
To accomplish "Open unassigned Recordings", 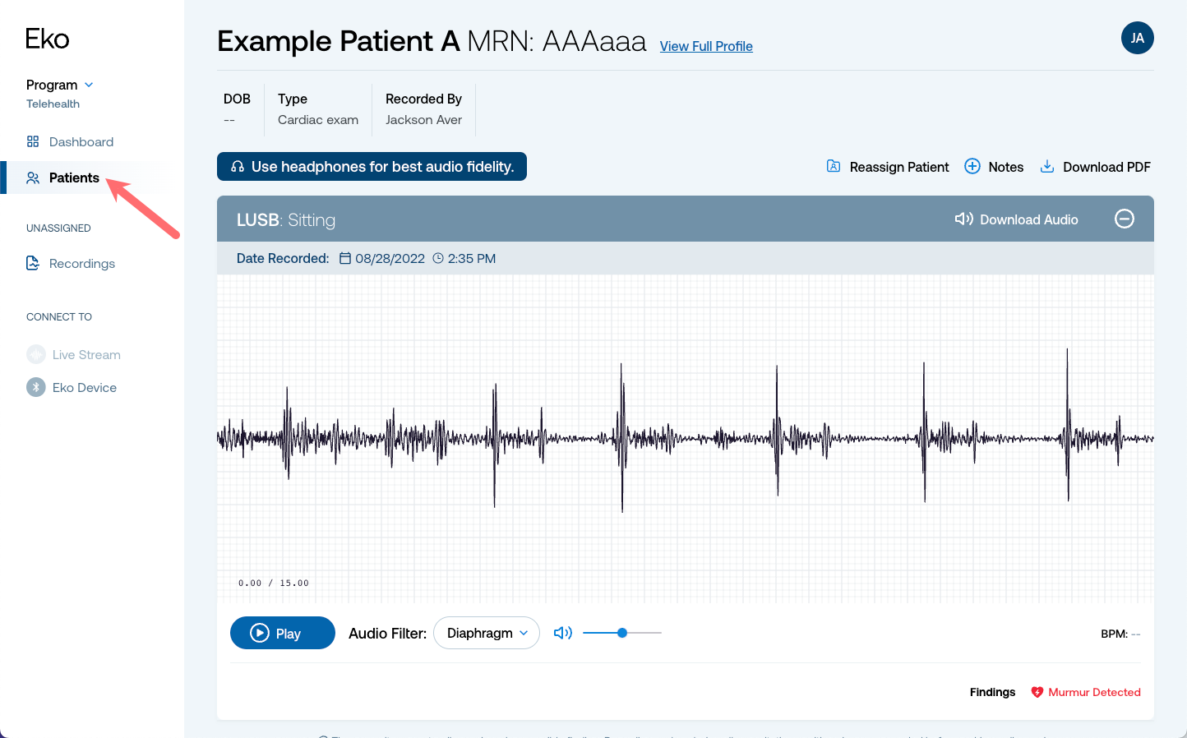I will (81, 263).
